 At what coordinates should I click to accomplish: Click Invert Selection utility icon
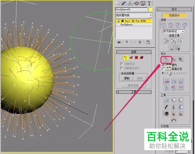click(x=166, y=41)
